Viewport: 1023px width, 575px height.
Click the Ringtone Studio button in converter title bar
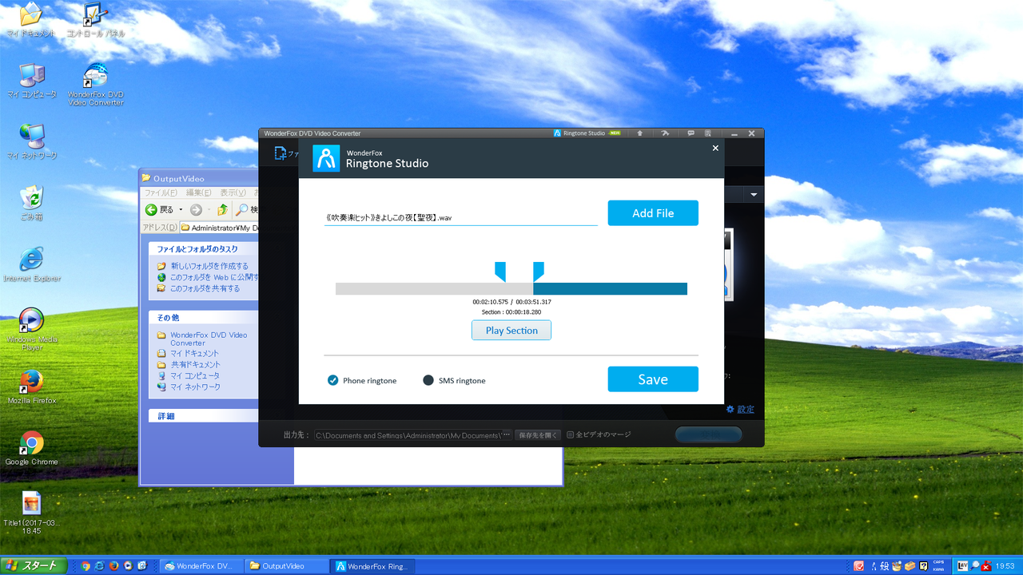[x=587, y=133]
